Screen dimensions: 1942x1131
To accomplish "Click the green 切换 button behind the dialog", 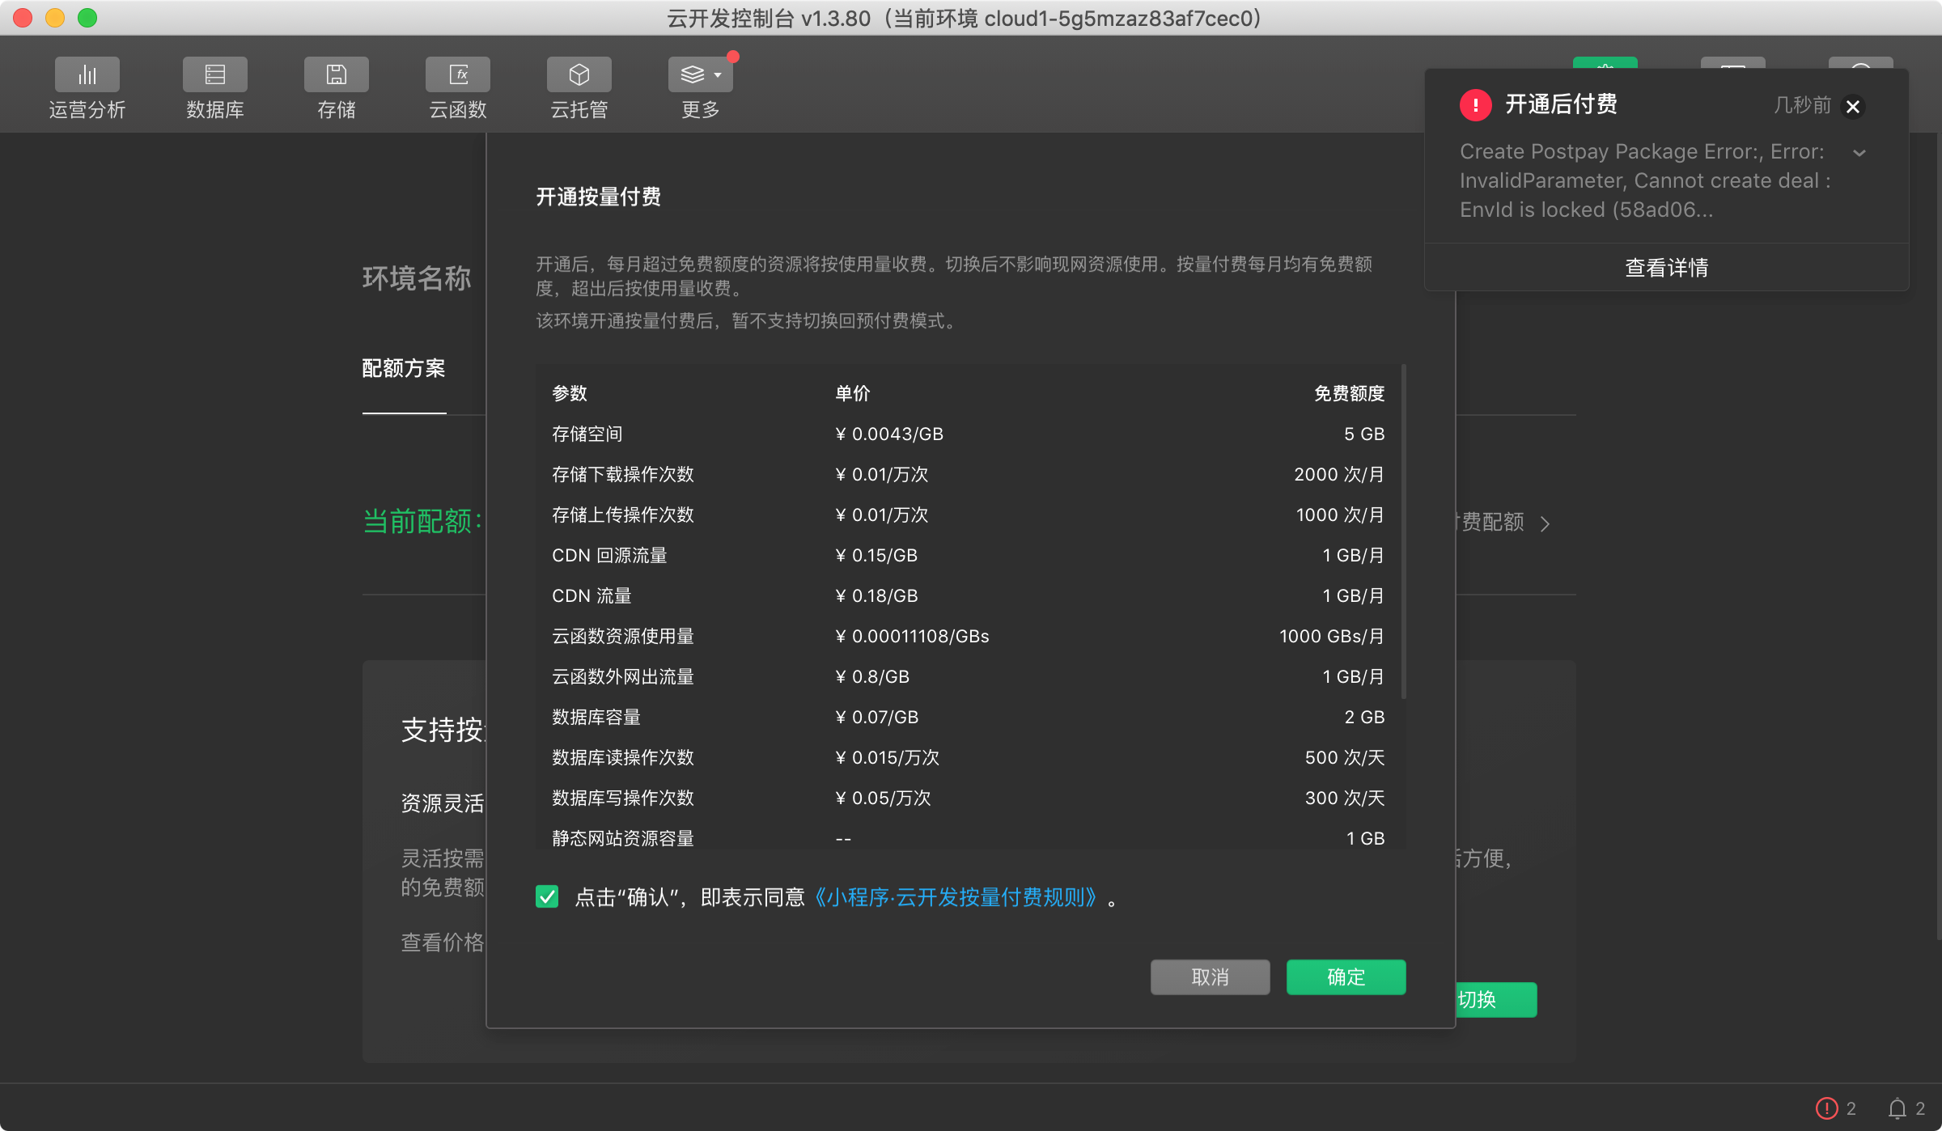I will (1495, 1000).
